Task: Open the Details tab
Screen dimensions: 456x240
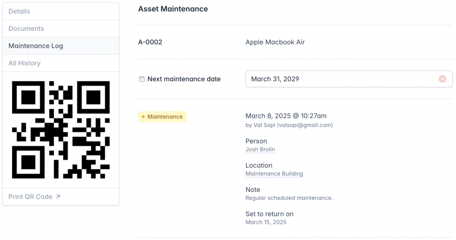Action: (61, 11)
